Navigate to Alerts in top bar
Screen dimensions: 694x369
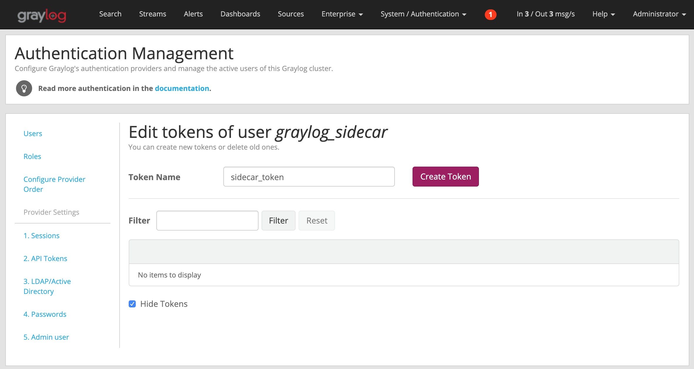[193, 14]
